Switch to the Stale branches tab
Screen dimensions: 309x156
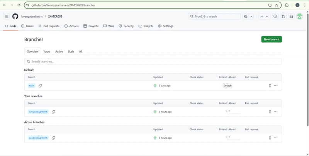tap(71, 51)
